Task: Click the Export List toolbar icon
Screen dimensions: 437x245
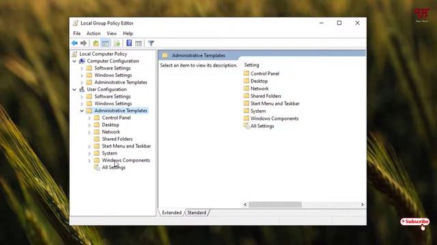Action: click(117, 43)
